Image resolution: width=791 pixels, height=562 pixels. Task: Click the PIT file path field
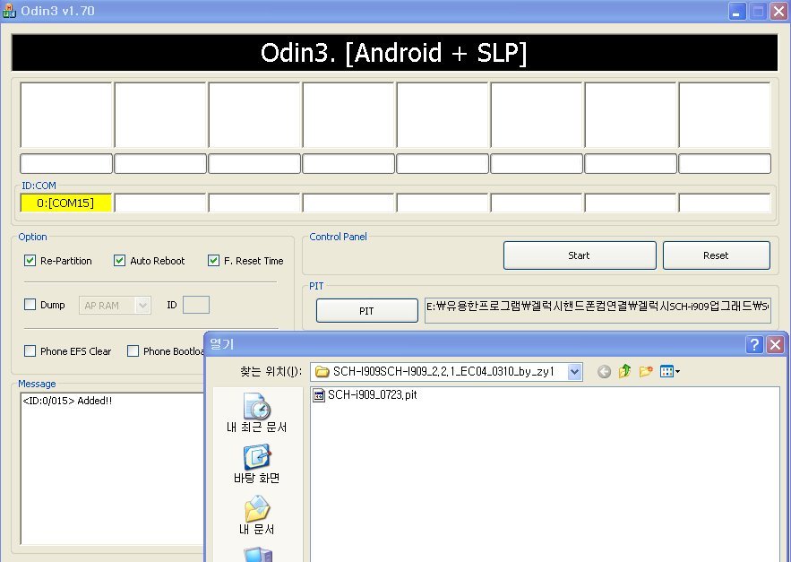598,310
